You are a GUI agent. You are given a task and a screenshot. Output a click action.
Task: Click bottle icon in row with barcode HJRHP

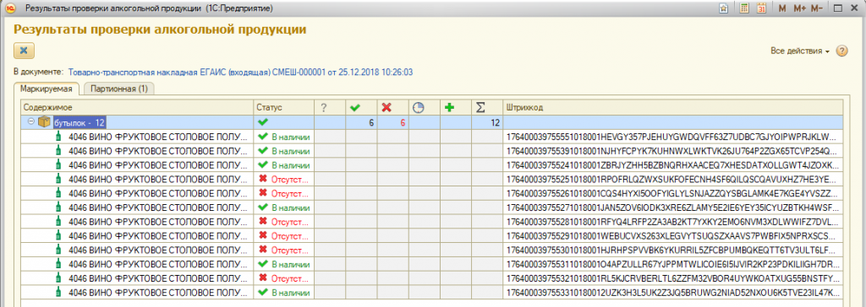tap(58, 250)
